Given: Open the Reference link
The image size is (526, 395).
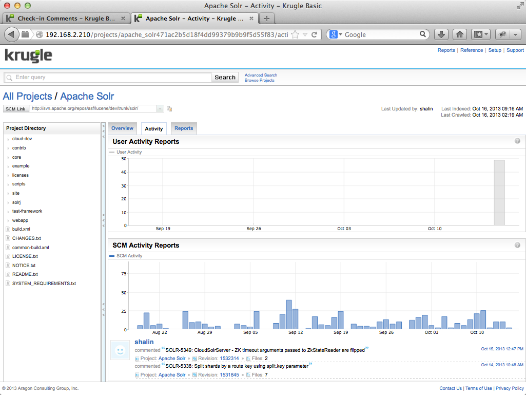Looking at the screenshot, I should (x=472, y=50).
